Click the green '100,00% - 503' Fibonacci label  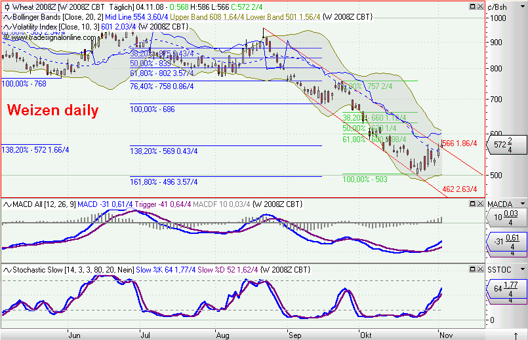365,179
